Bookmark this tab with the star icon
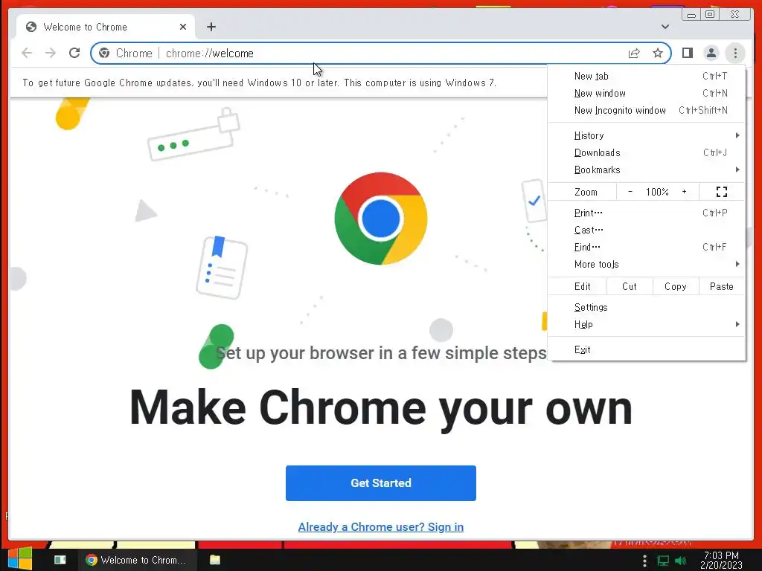This screenshot has height=571, width=762. point(658,53)
